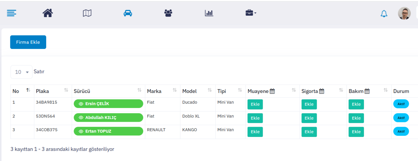This screenshot has width=418, height=161.
Task: Open the hamburger sidebar menu icon
Action: tap(12, 13)
